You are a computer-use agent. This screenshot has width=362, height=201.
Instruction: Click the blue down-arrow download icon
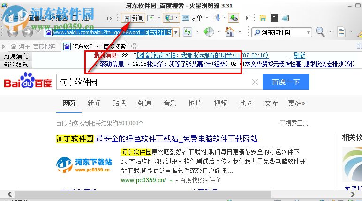coord(216,17)
